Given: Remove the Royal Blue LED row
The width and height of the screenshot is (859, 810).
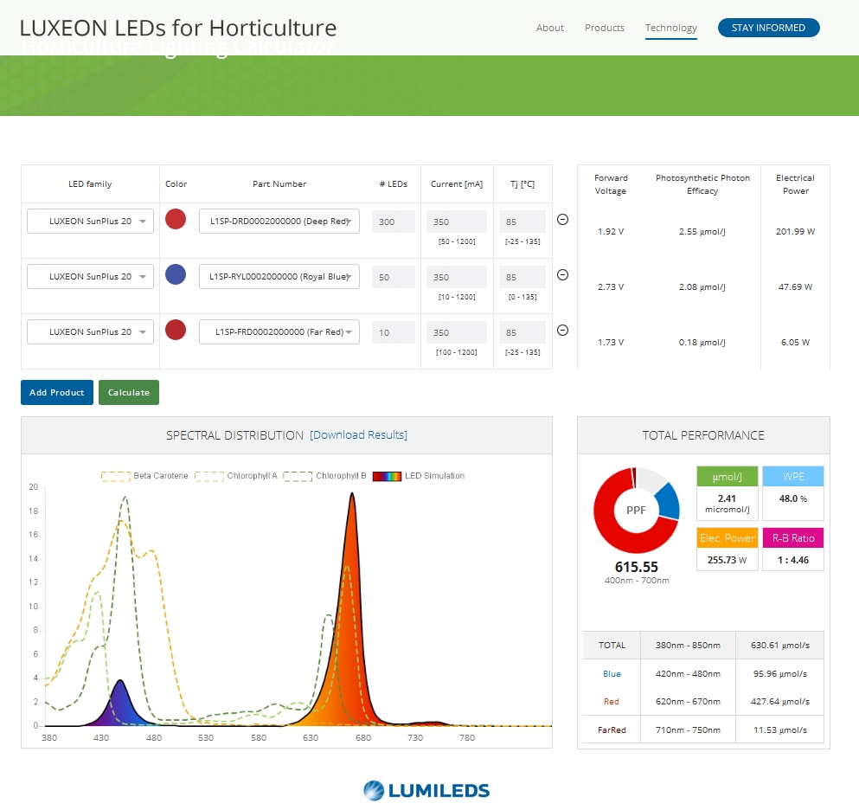Looking at the screenshot, I should pyautogui.click(x=562, y=275).
